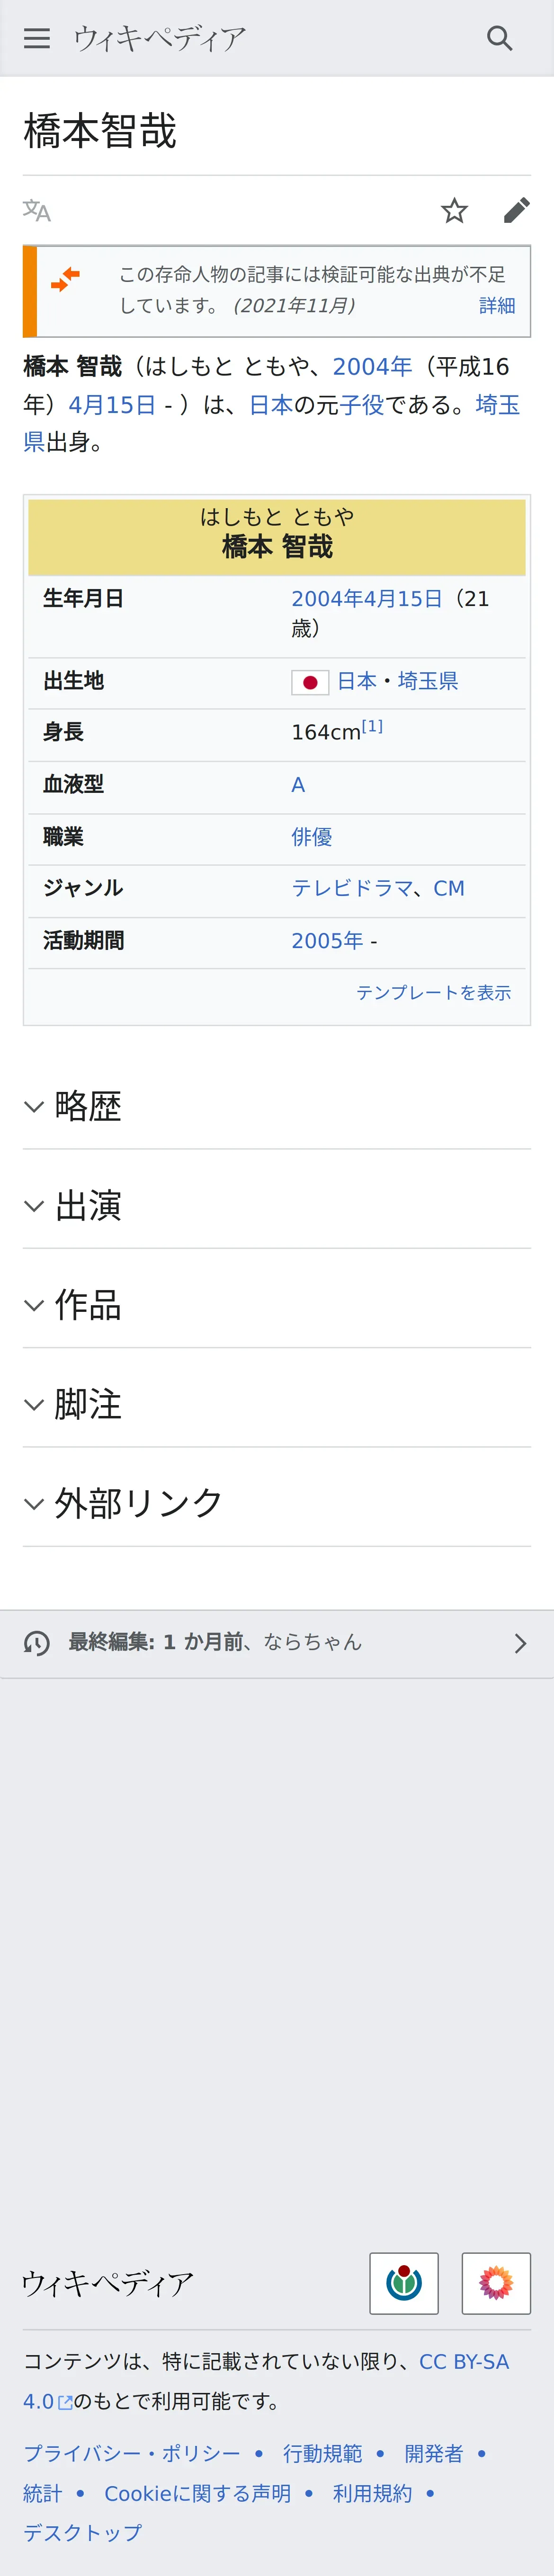Click the search magnifier icon

[x=499, y=38]
